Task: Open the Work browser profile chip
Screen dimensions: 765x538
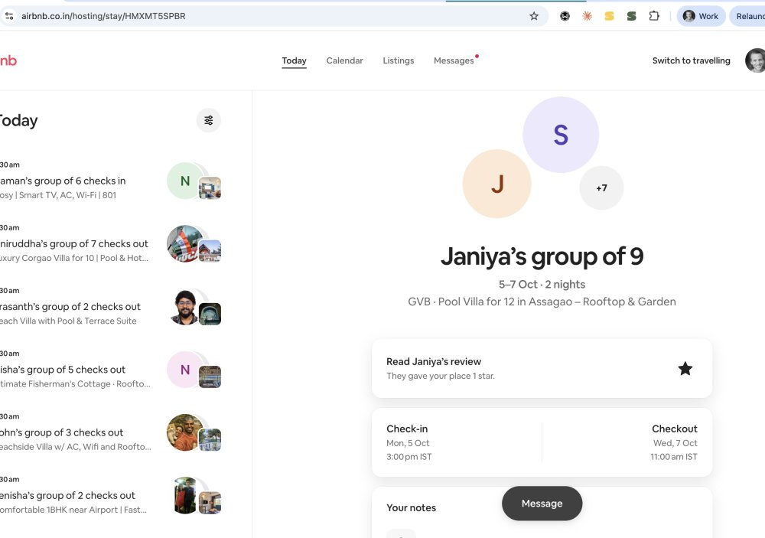Action: click(701, 16)
